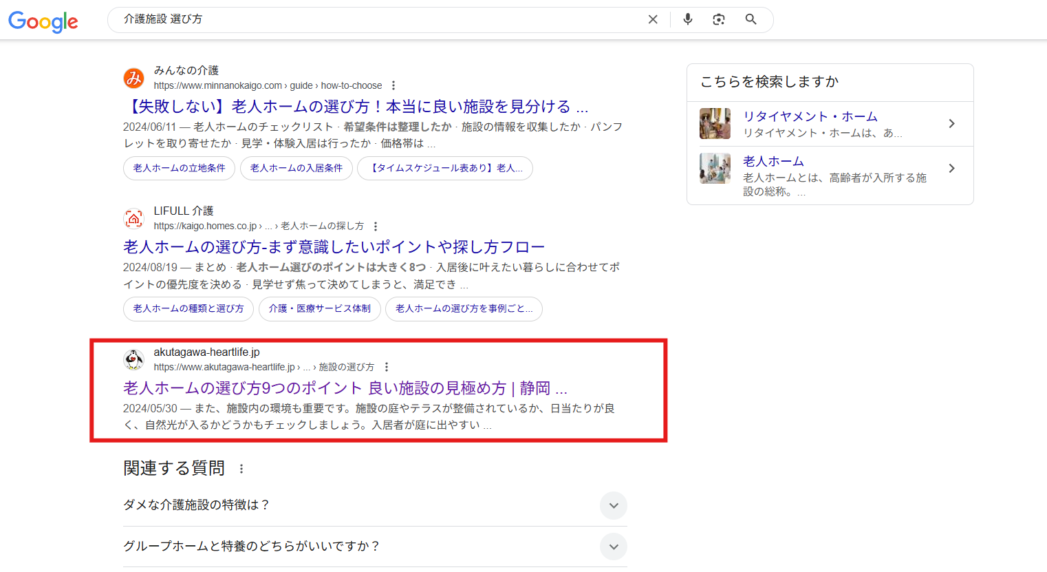Click the akutagawa-heartlife.jp favicon
Screen dimensions: 1047x572
click(x=133, y=359)
